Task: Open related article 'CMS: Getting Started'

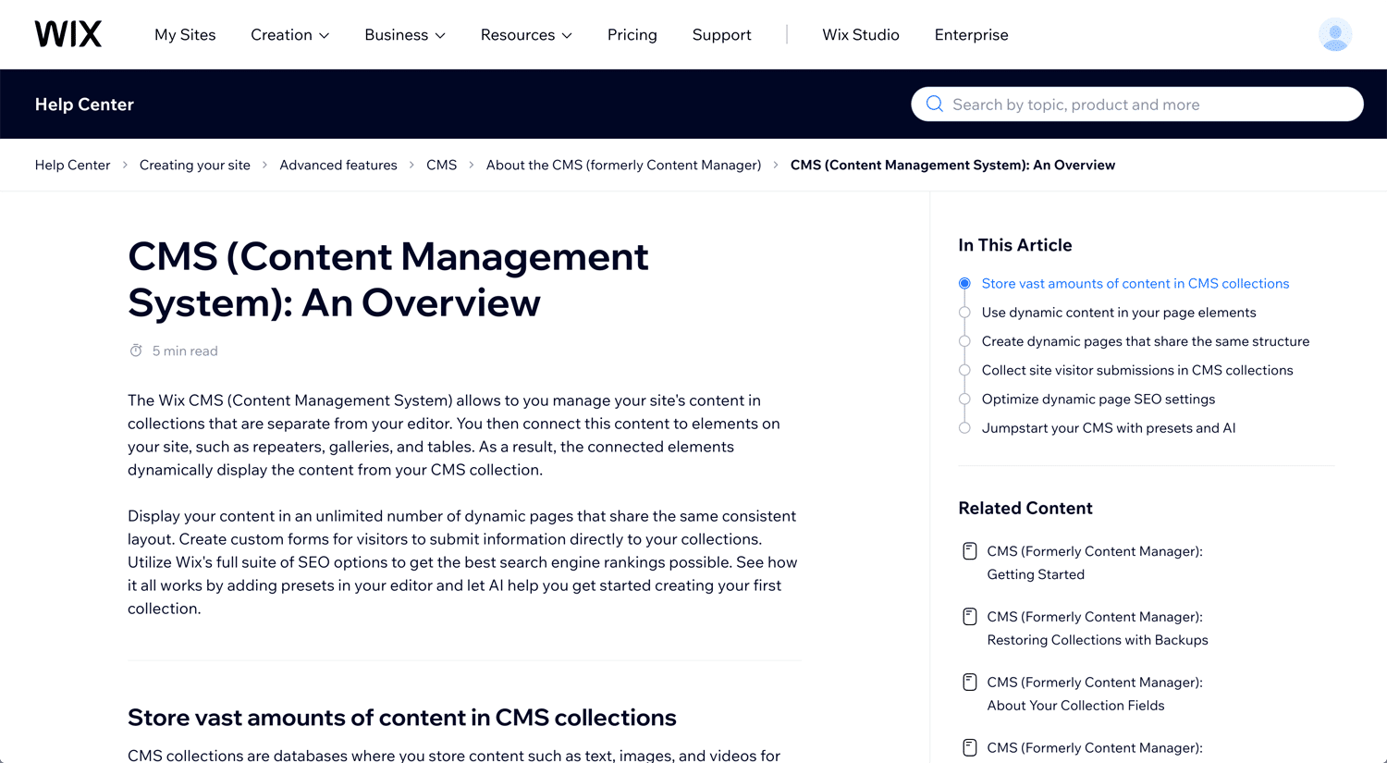Action: (1095, 562)
